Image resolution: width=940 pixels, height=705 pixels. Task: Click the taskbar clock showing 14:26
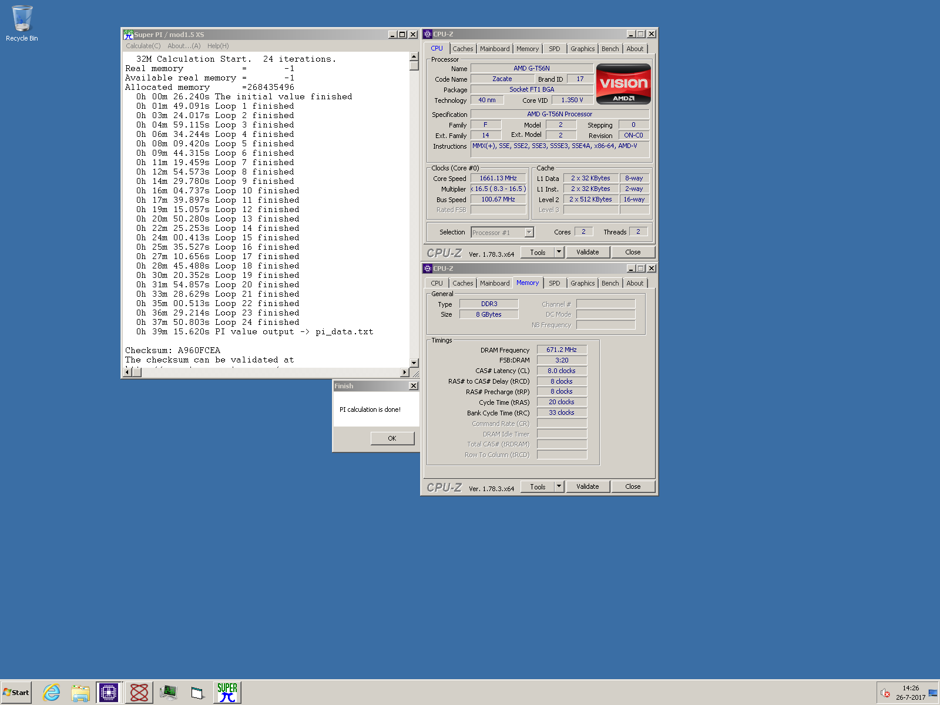click(x=911, y=688)
